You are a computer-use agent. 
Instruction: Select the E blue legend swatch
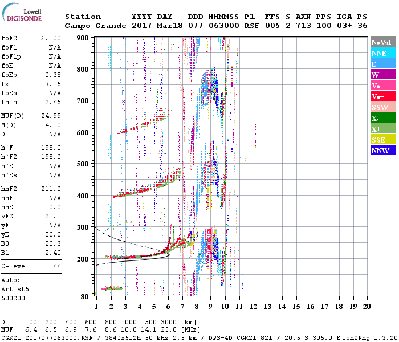coord(383,64)
